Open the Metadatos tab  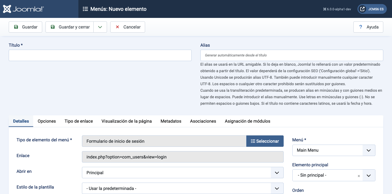(171, 121)
